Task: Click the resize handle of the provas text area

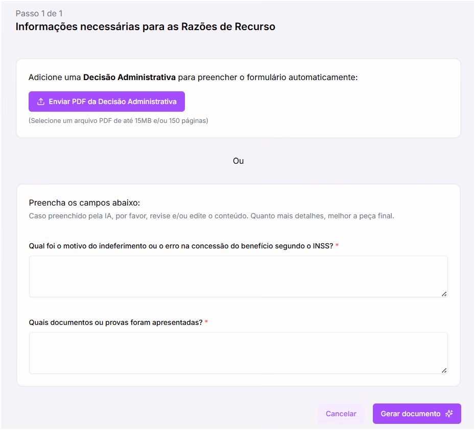Action: [444, 371]
